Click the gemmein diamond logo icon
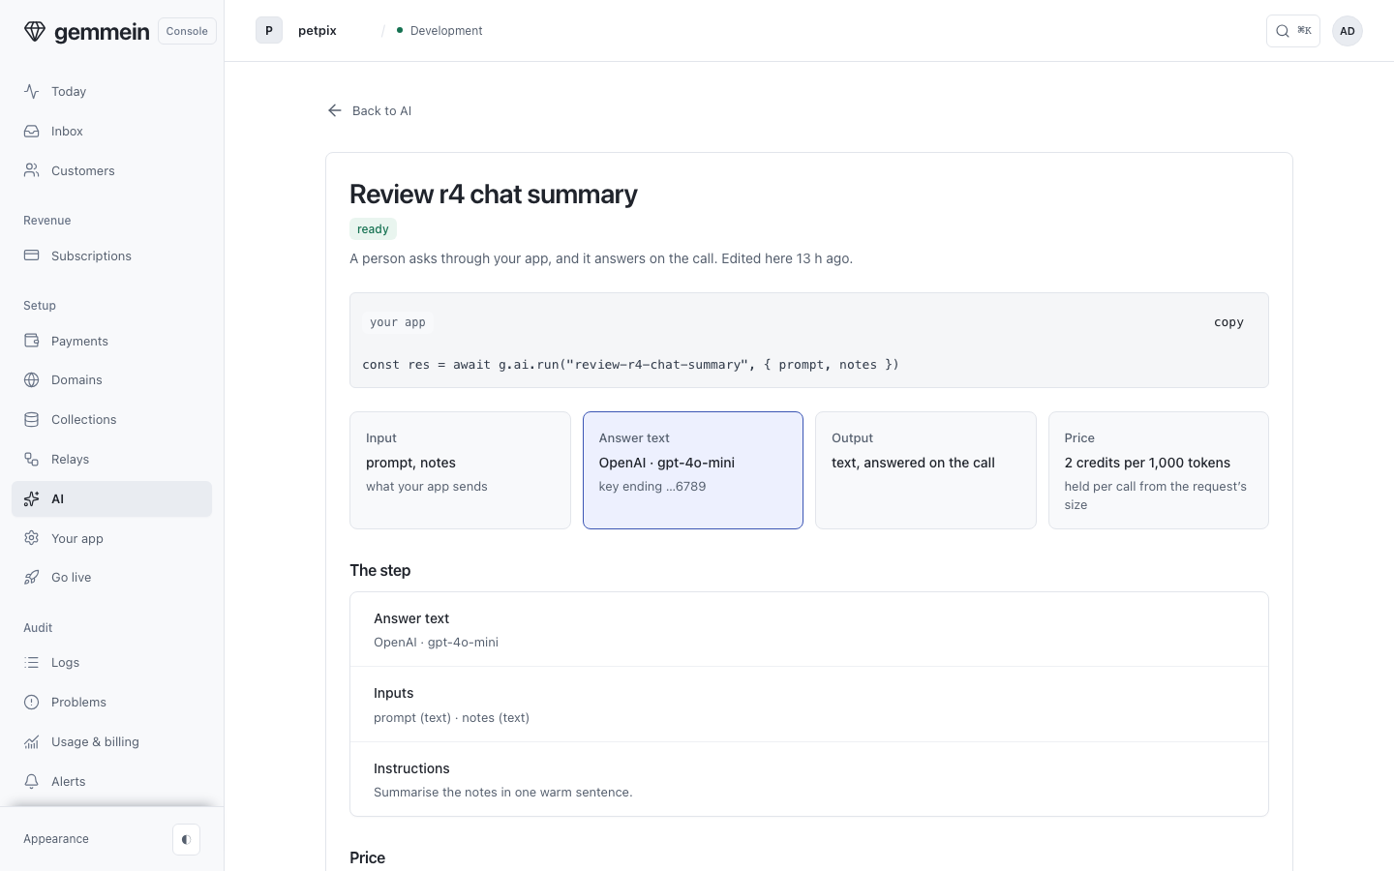 35,31
